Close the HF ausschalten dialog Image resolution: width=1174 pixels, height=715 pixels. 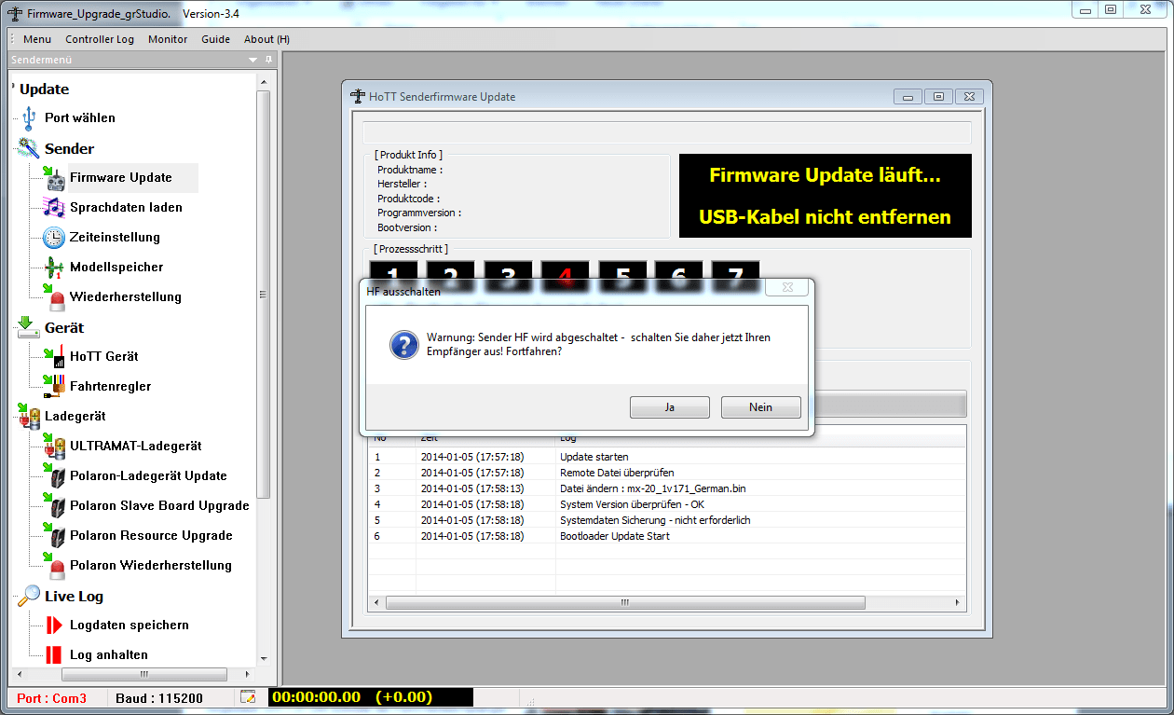pyautogui.click(x=786, y=288)
